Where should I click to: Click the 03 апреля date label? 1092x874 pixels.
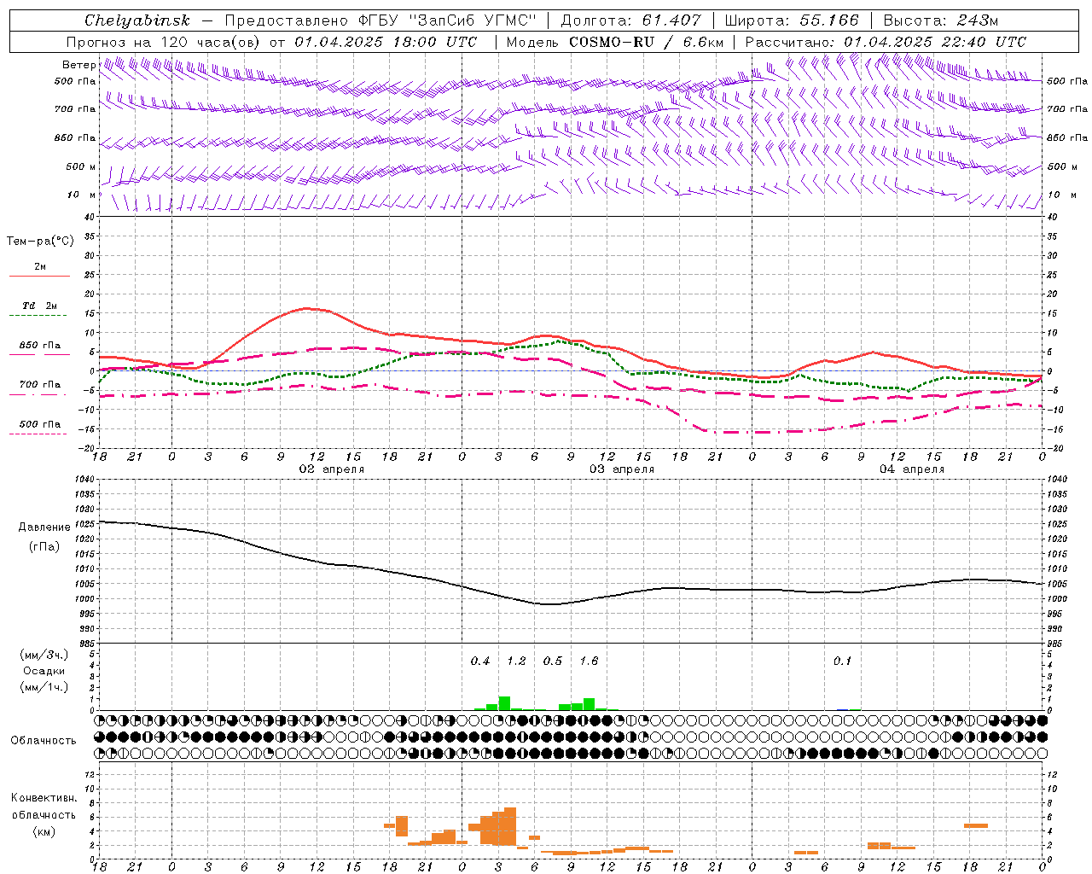coord(623,469)
